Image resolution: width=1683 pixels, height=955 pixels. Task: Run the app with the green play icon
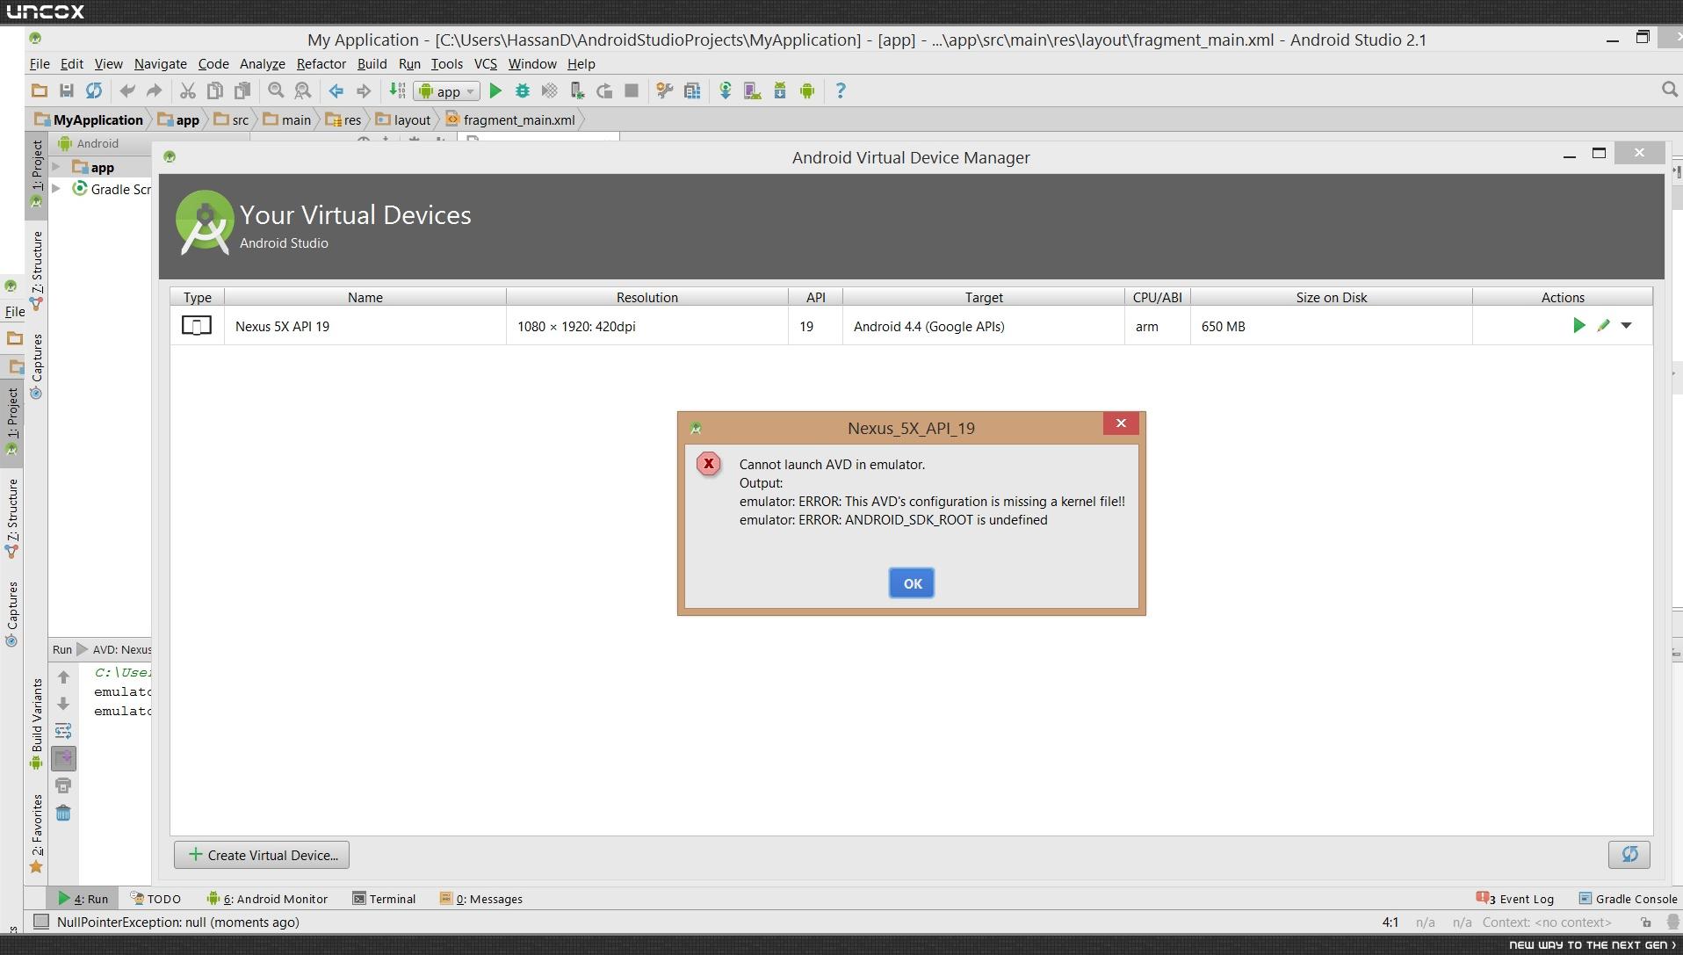pyautogui.click(x=495, y=90)
